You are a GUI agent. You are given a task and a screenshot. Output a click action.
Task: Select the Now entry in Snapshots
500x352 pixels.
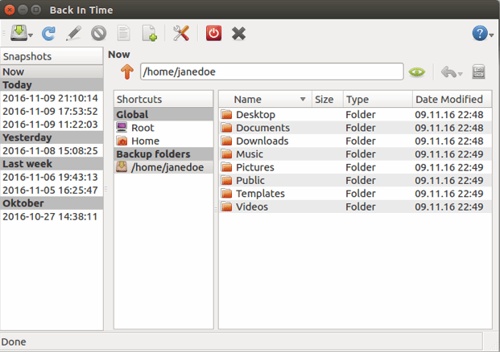pyautogui.click(x=50, y=72)
